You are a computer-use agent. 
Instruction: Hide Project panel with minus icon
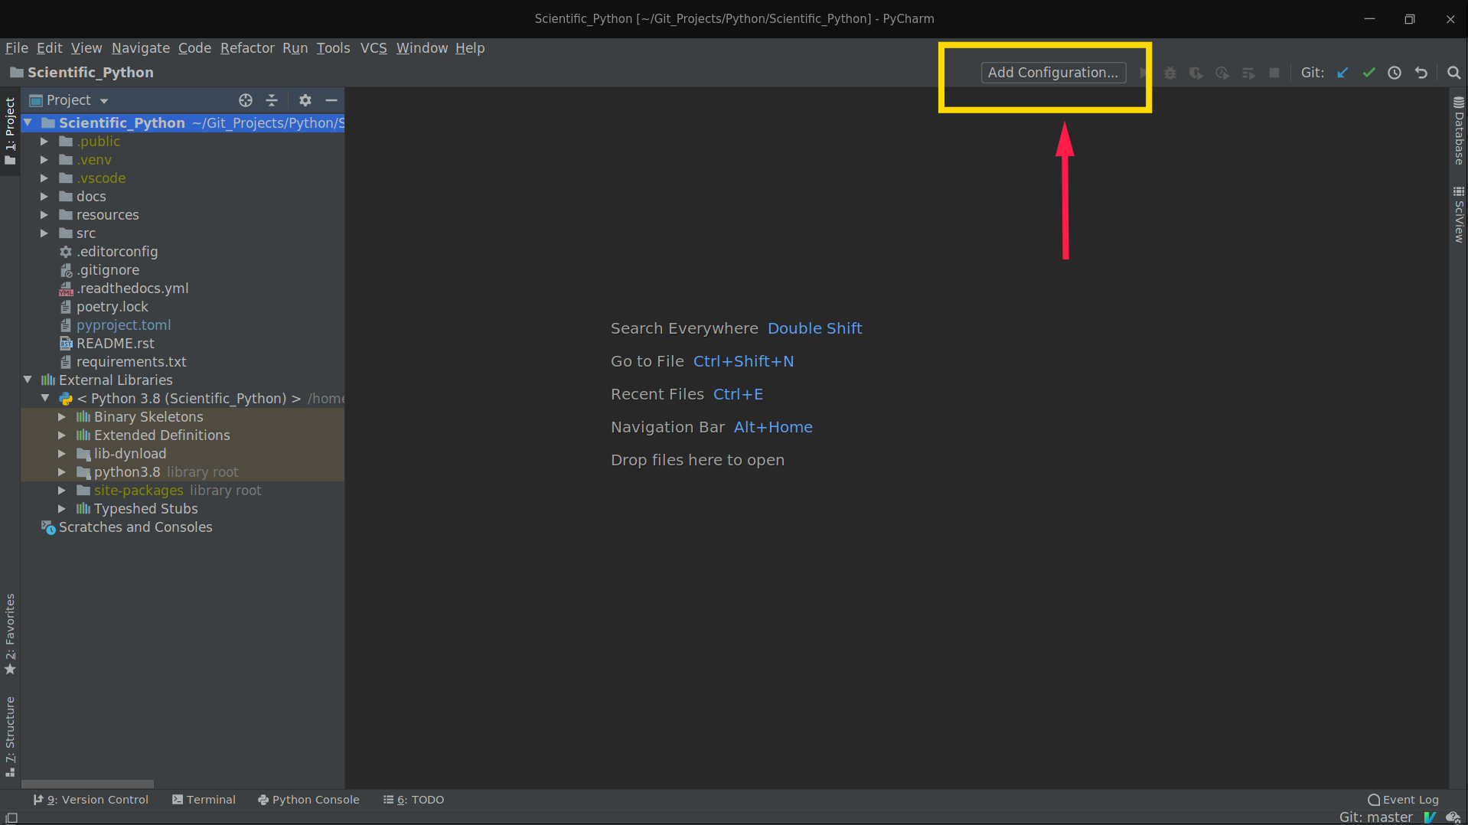[331, 100]
